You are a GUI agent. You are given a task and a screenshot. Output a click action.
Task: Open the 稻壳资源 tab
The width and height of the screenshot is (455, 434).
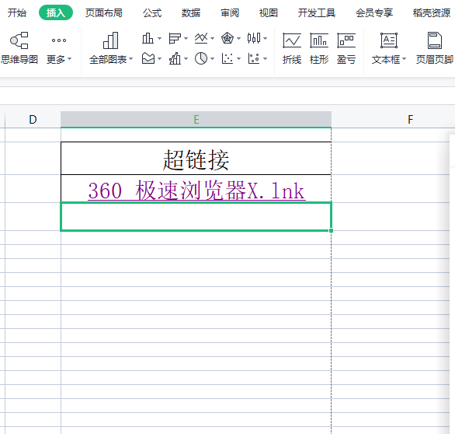pos(432,12)
